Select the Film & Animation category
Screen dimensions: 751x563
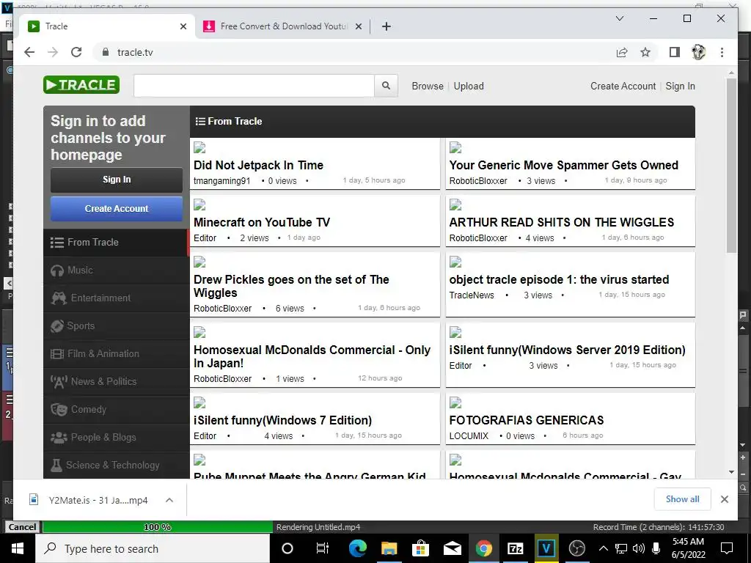[117, 354]
